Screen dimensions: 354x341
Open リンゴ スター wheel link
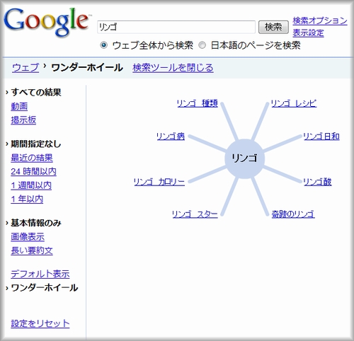pyautogui.click(x=195, y=214)
